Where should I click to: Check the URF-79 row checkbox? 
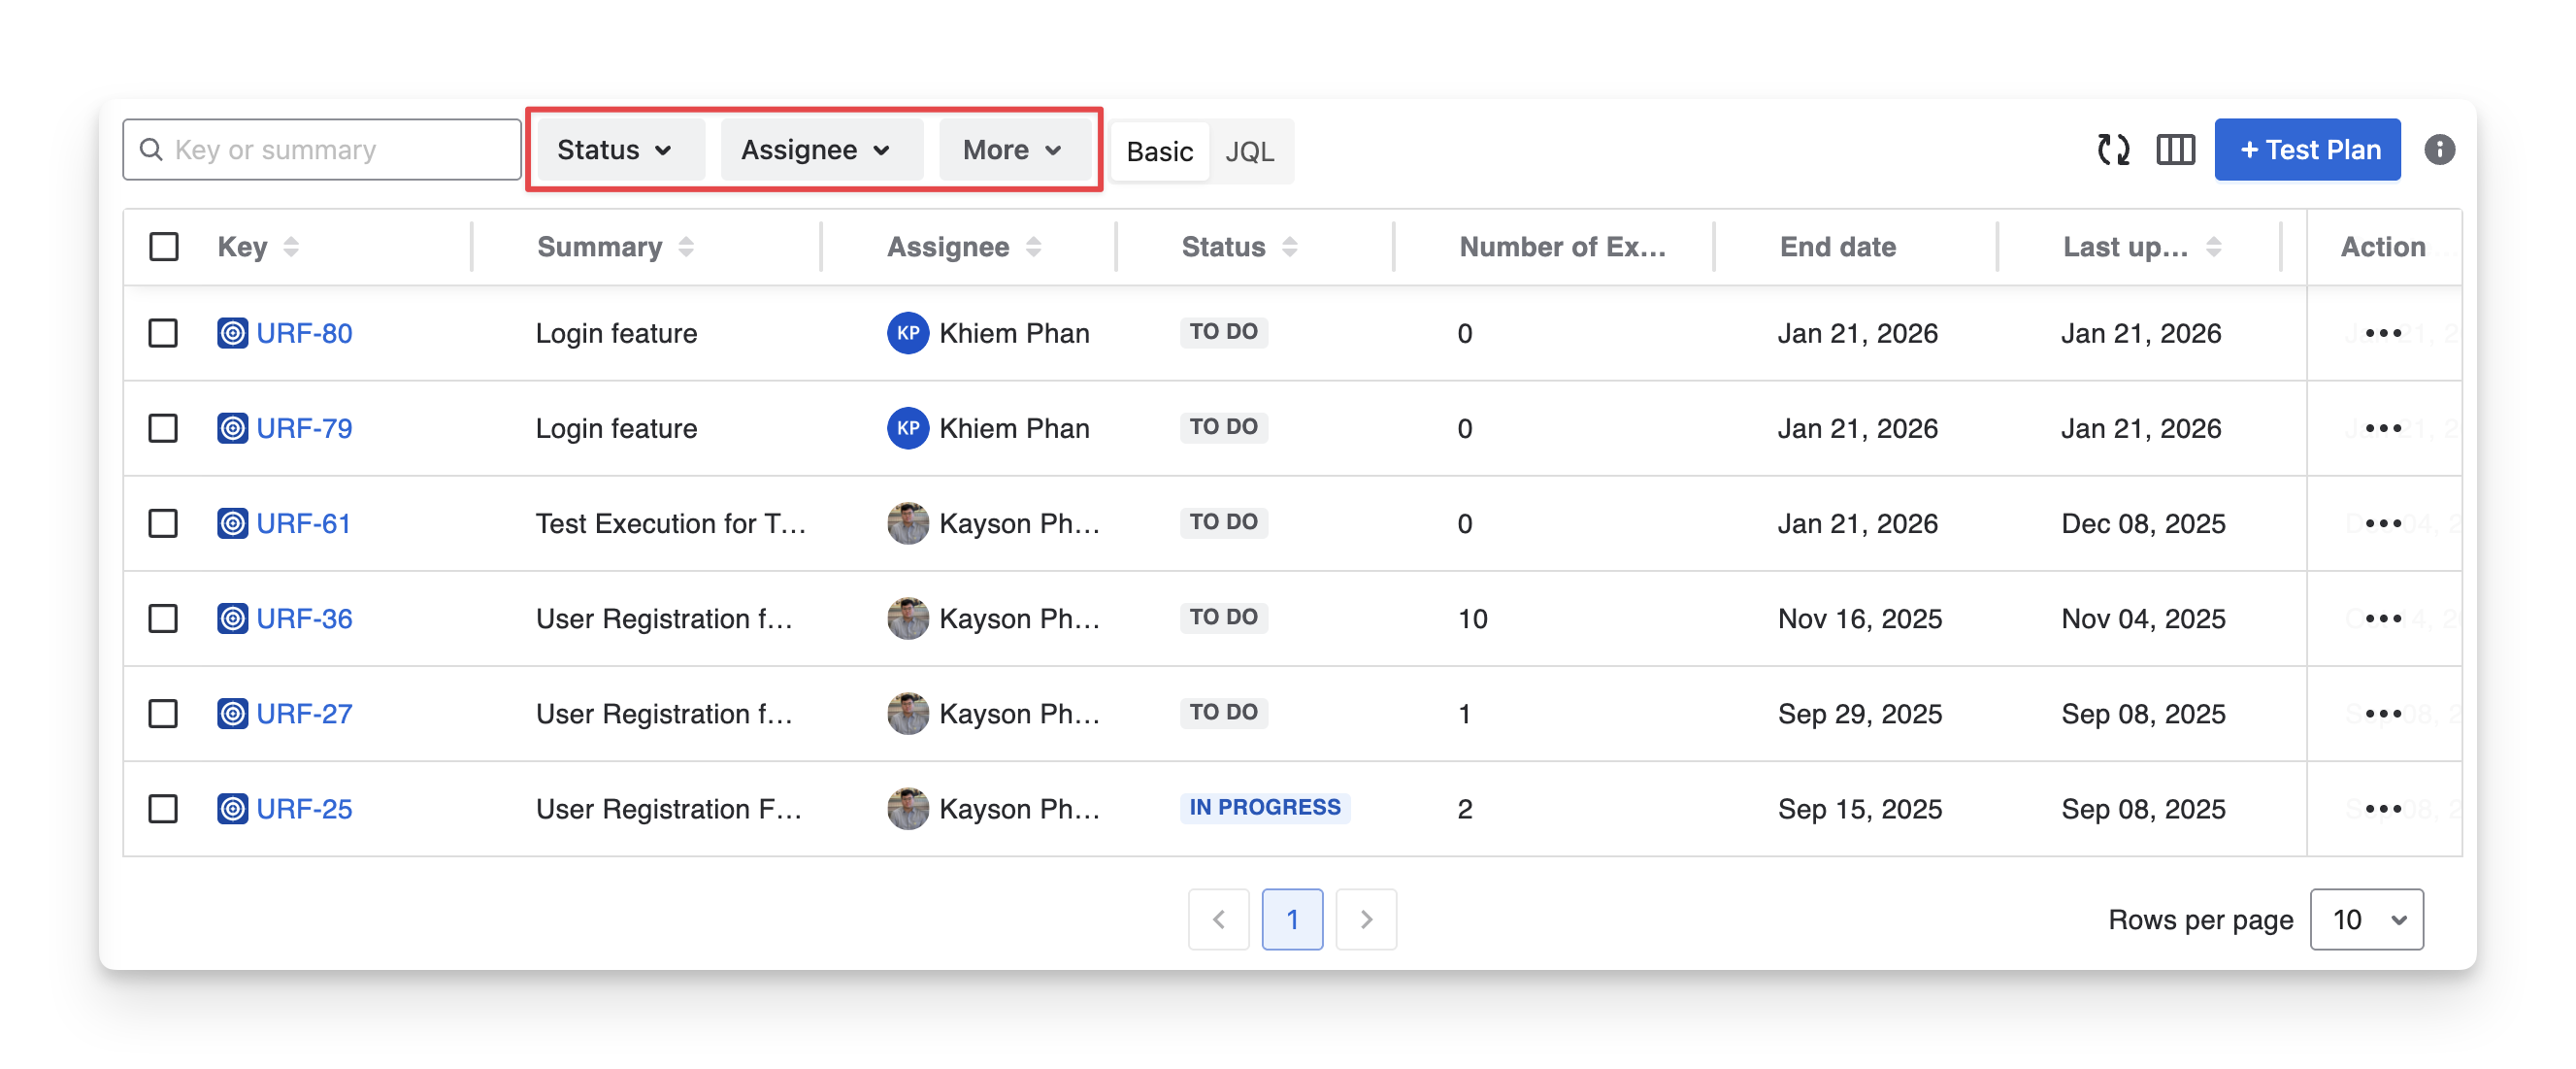coord(163,428)
